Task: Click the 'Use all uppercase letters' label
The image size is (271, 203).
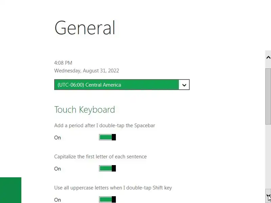Action: coord(113,188)
